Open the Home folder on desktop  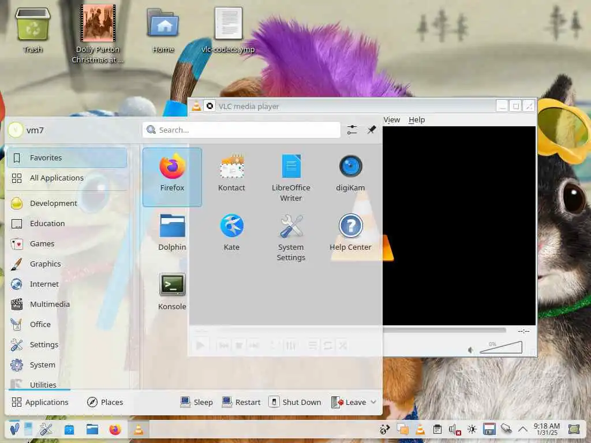(x=163, y=31)
